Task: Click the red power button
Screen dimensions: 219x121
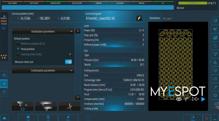Action: click(x=207, y=118)
